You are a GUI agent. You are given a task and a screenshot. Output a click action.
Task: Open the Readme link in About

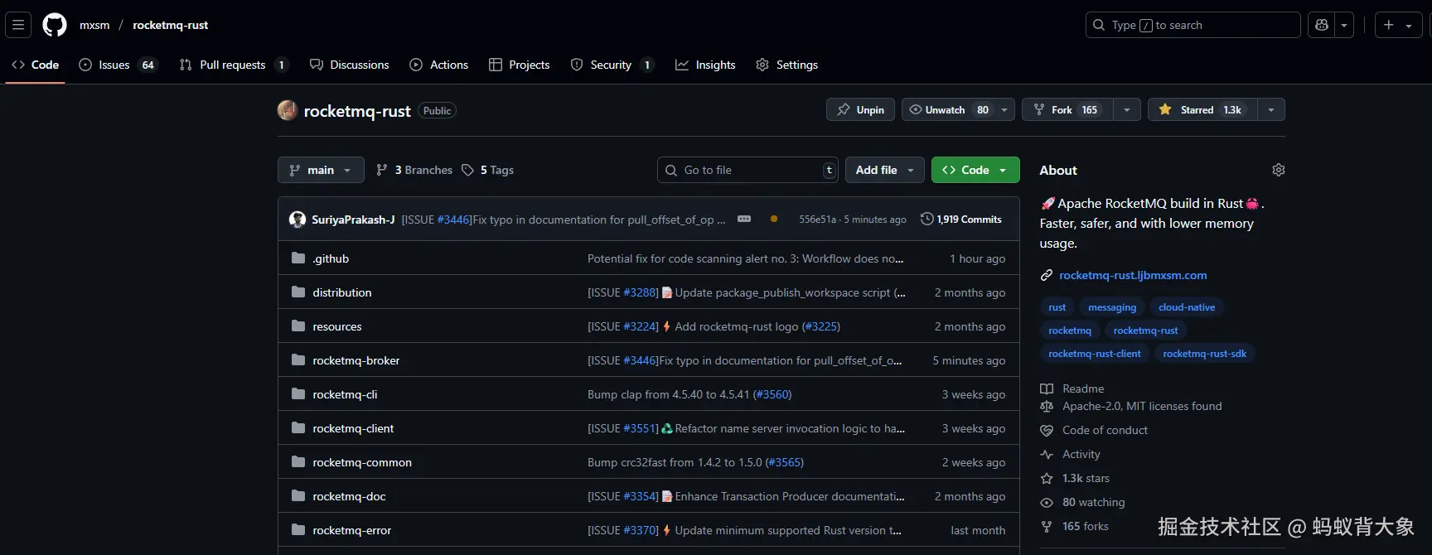coord(1072,388)
